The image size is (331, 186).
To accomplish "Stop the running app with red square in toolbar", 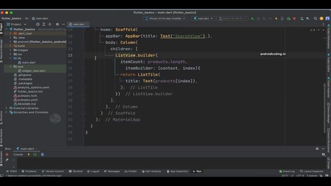I will pyautogui.click(x=294, y=19).
